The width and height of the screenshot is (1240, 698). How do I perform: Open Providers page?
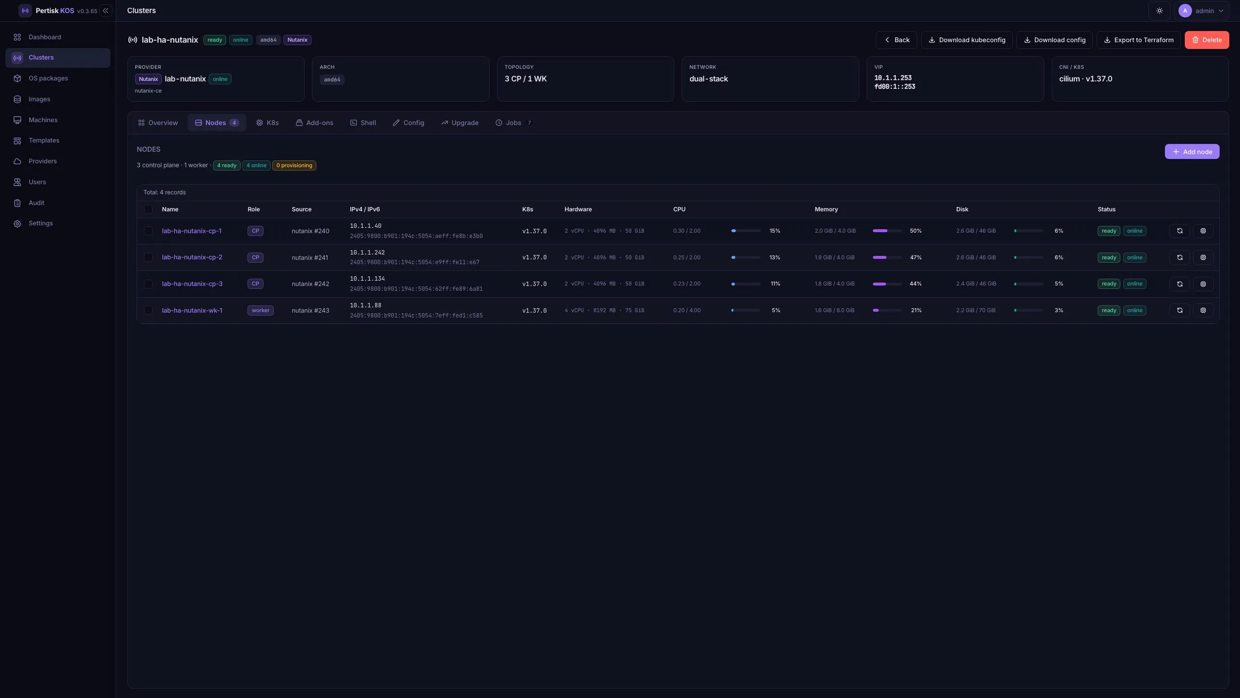tap(58, 161)
